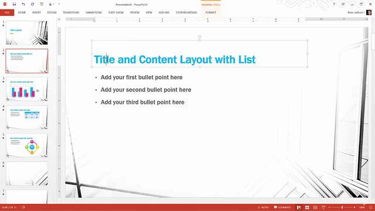Toggle the COMMENTS pane
Viewport: 375px width, 211px height.
(x=282, y=207)
